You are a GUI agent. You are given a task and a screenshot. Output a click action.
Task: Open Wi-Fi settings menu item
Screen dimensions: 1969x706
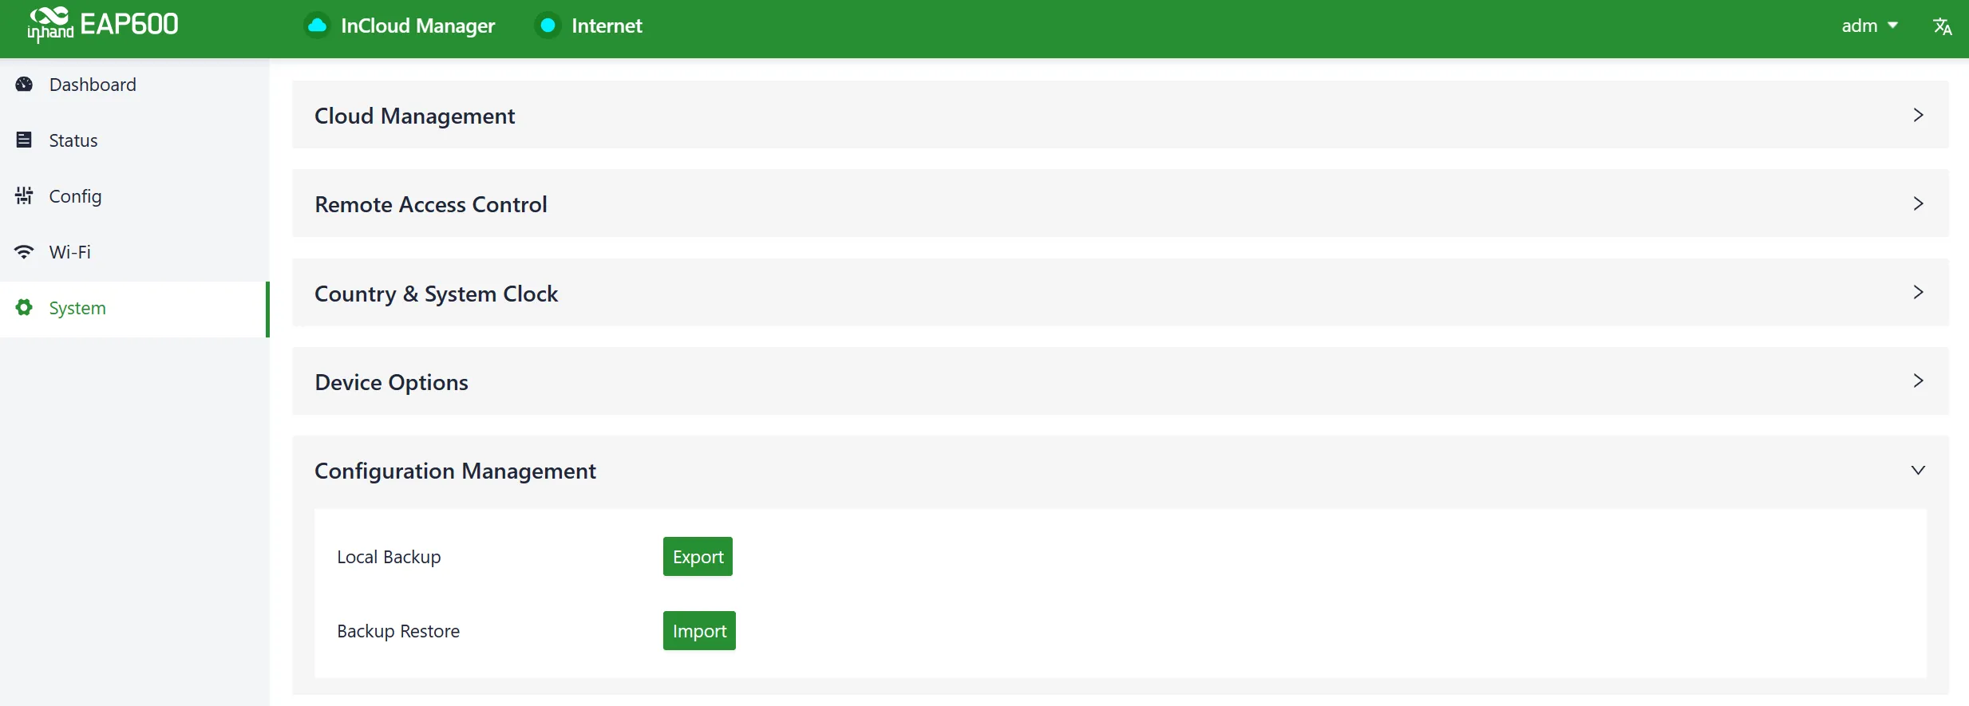(x=134, y=252)
